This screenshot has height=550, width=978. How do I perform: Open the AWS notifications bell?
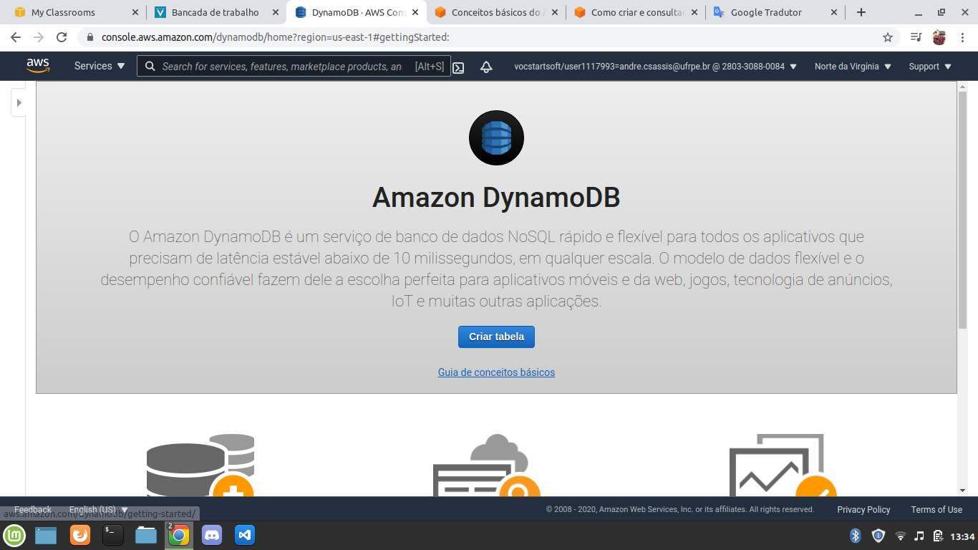point(486,67)
